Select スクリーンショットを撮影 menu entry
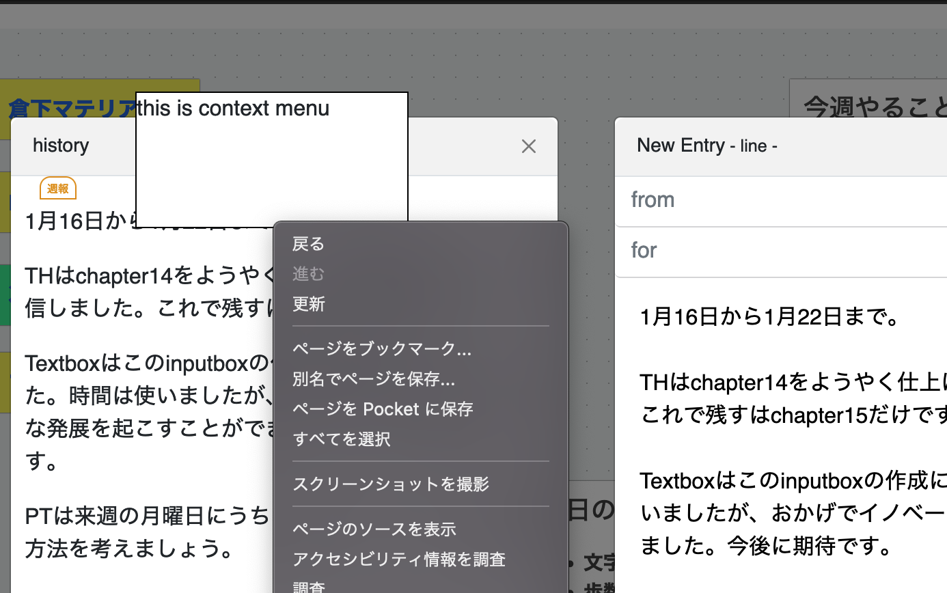The image size is (947, 593). pyautogui.click(x=421, y=484)
